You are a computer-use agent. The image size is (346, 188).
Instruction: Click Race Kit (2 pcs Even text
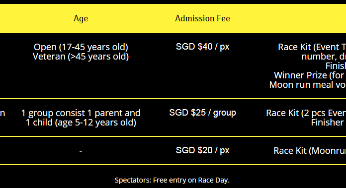[306, 113]
